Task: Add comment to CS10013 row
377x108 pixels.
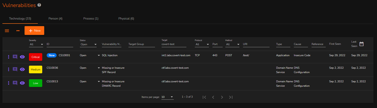Action: pyautogui.click(x=15, y=83)
